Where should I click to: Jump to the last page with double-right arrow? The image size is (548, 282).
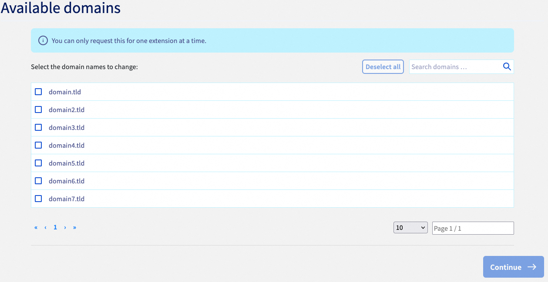(74, 227)
